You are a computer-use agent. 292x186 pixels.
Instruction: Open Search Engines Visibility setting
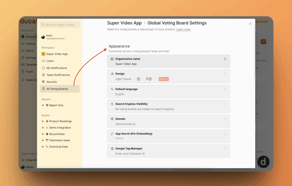click(168, 106)
